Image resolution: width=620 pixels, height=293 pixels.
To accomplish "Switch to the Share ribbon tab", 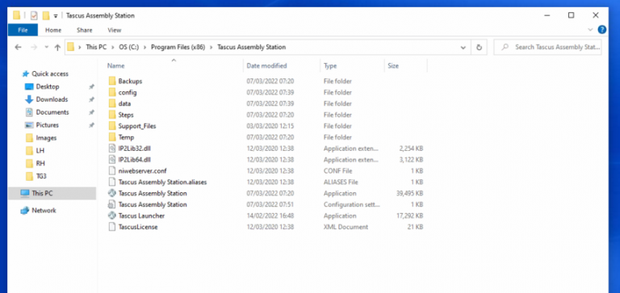I will pos(85,30).
